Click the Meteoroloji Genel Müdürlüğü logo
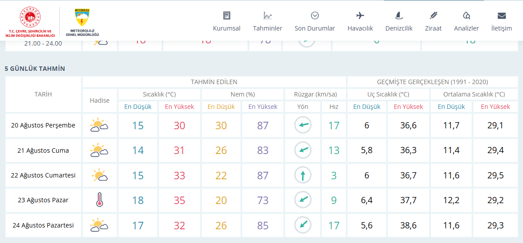This screenshot has height=243, width=523. click(82, 22)
